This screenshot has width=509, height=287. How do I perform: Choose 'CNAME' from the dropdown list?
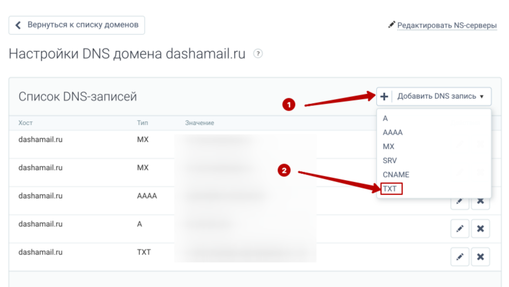396,175
